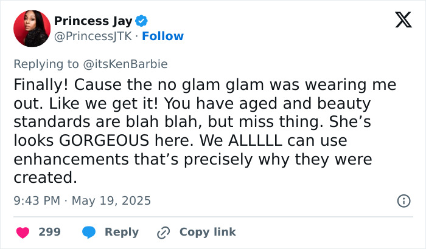Like the tweet with the heart icon
This screenshot has height=249, width=426.
coord(23,232)
